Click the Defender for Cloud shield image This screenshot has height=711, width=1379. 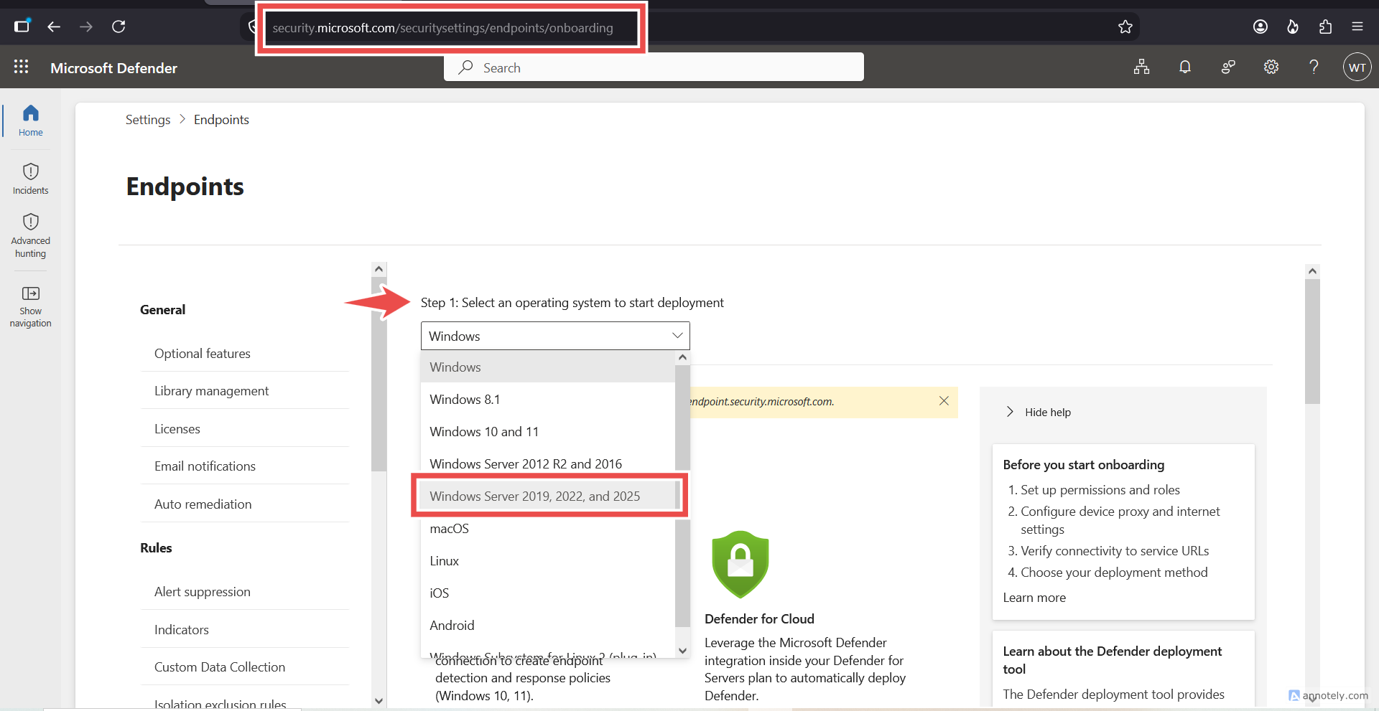pyautogui.click(x=740, y=564)
